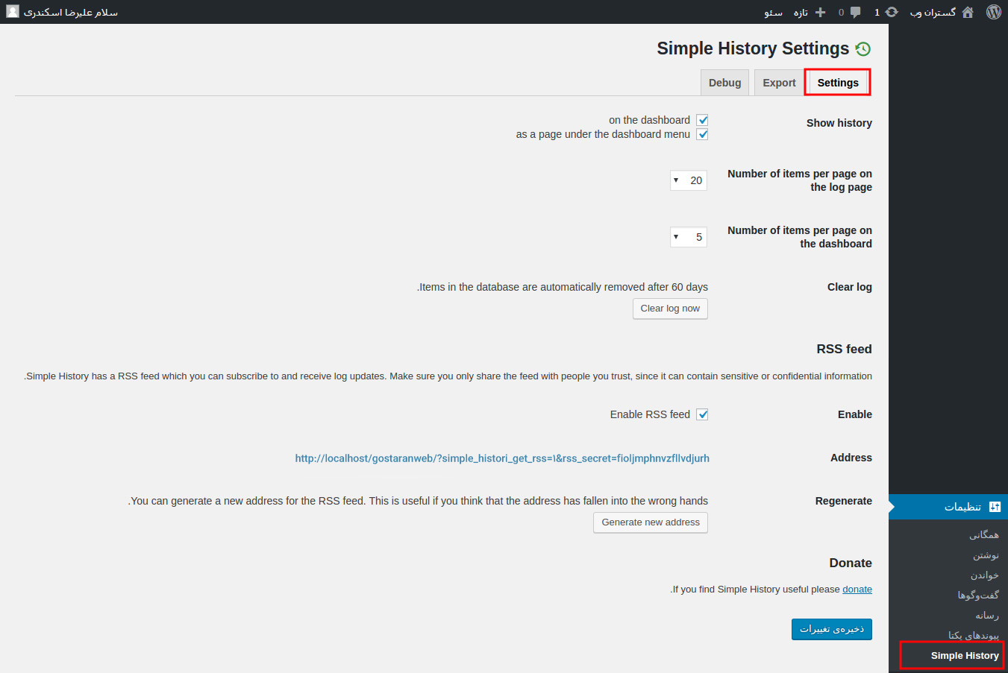Click 'Show history' label
Image resolution: width=1008 pixels, height=673 pixels.
click(839, 123)
